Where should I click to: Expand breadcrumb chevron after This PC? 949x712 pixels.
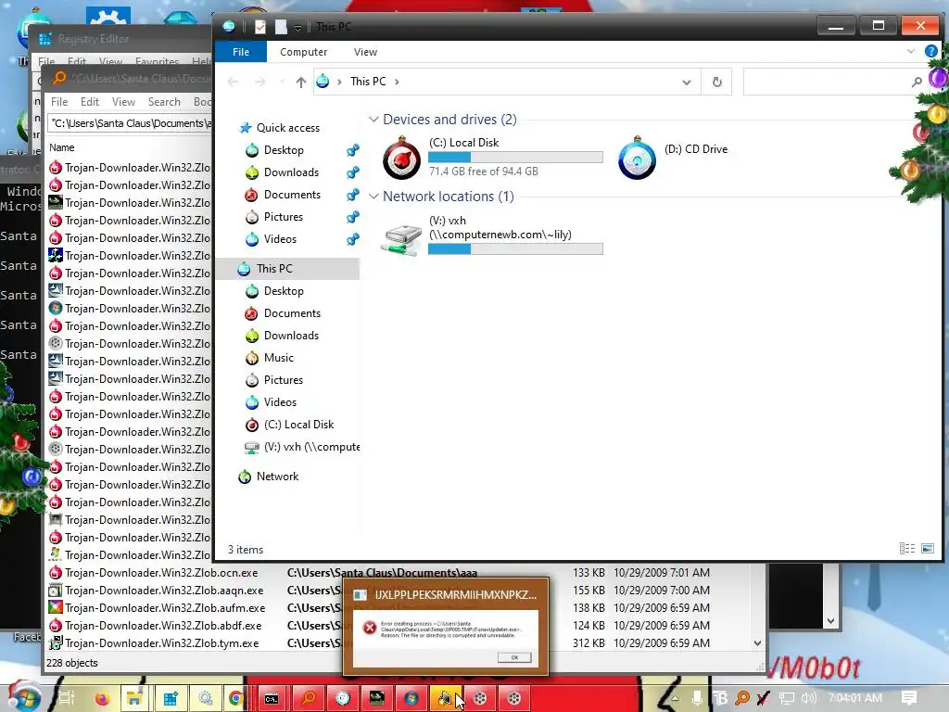pos(397,82)
